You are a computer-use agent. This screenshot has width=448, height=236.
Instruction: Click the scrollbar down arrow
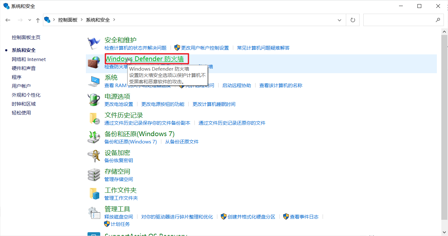point(445,233)
